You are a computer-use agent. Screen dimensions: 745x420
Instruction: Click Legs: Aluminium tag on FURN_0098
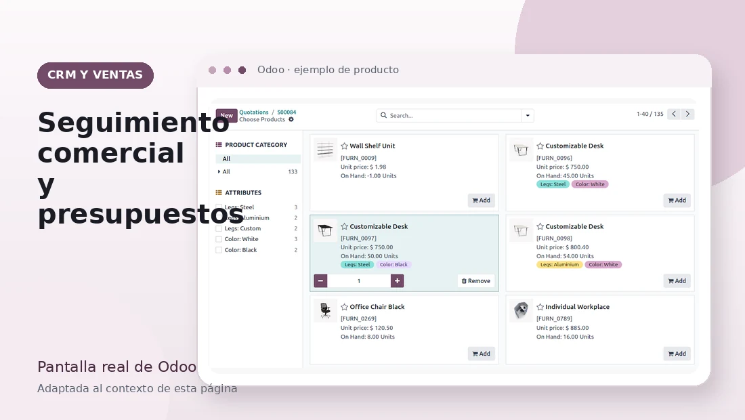tap(559, 265)
